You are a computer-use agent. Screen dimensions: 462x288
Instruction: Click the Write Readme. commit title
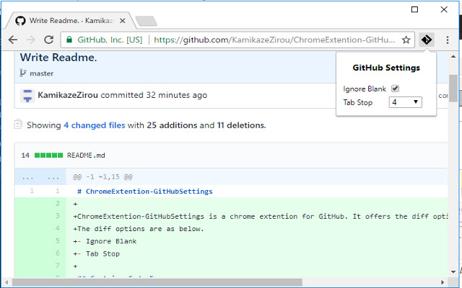click(x=58, y=58)
